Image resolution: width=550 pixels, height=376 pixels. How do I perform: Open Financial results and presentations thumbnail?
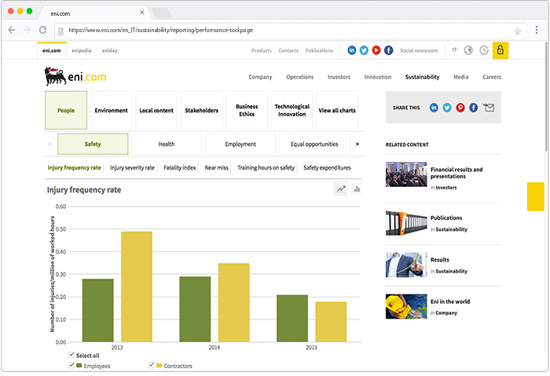(406, 174)
